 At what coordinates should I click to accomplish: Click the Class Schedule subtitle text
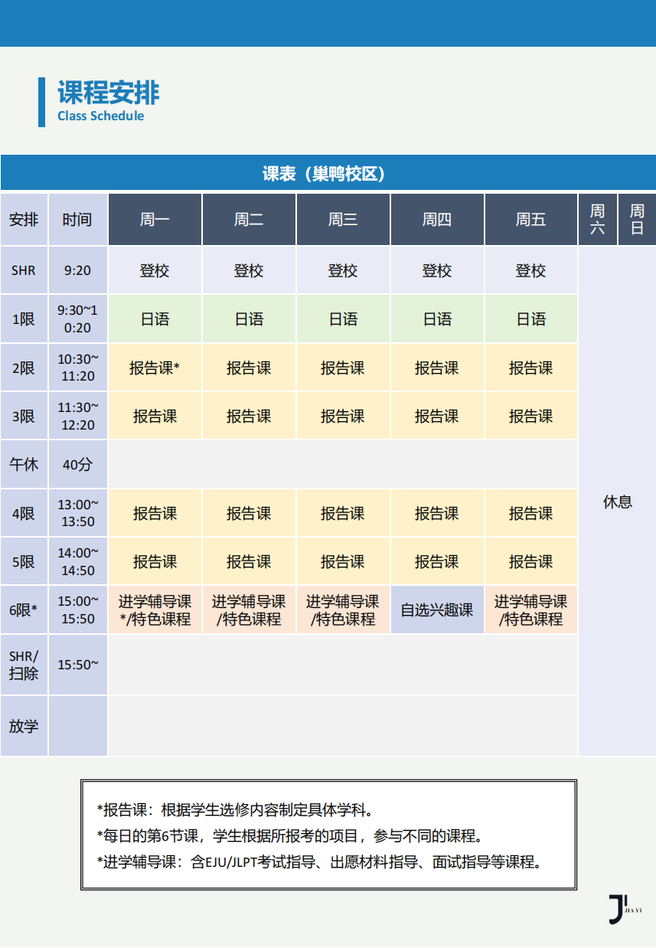click(x=100, y=116)
